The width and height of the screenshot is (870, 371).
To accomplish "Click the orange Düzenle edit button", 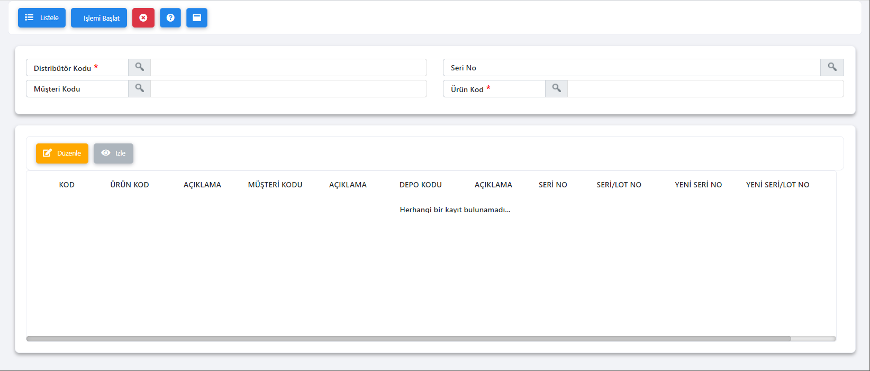I will [62, 153].
